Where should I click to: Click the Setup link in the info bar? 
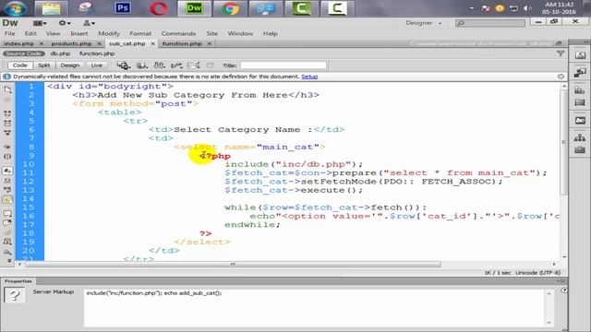309,77
